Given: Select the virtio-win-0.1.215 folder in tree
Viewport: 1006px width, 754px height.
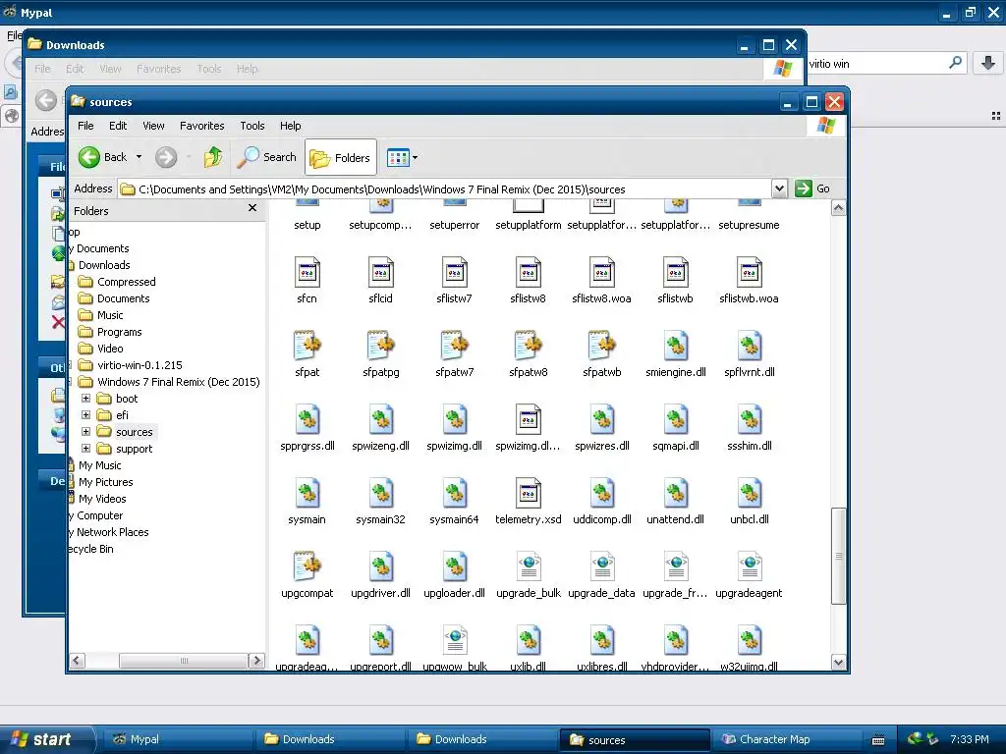Looking at the screenshot, I should tap(131, 365).
